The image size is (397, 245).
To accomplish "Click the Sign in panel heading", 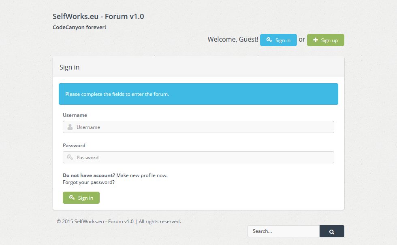I will (x=70, y=67).
